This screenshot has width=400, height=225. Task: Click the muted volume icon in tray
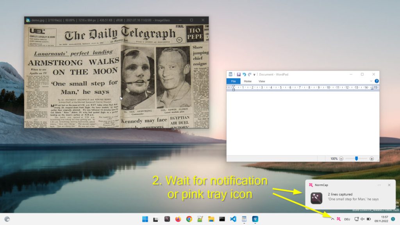tap(362, 219)
